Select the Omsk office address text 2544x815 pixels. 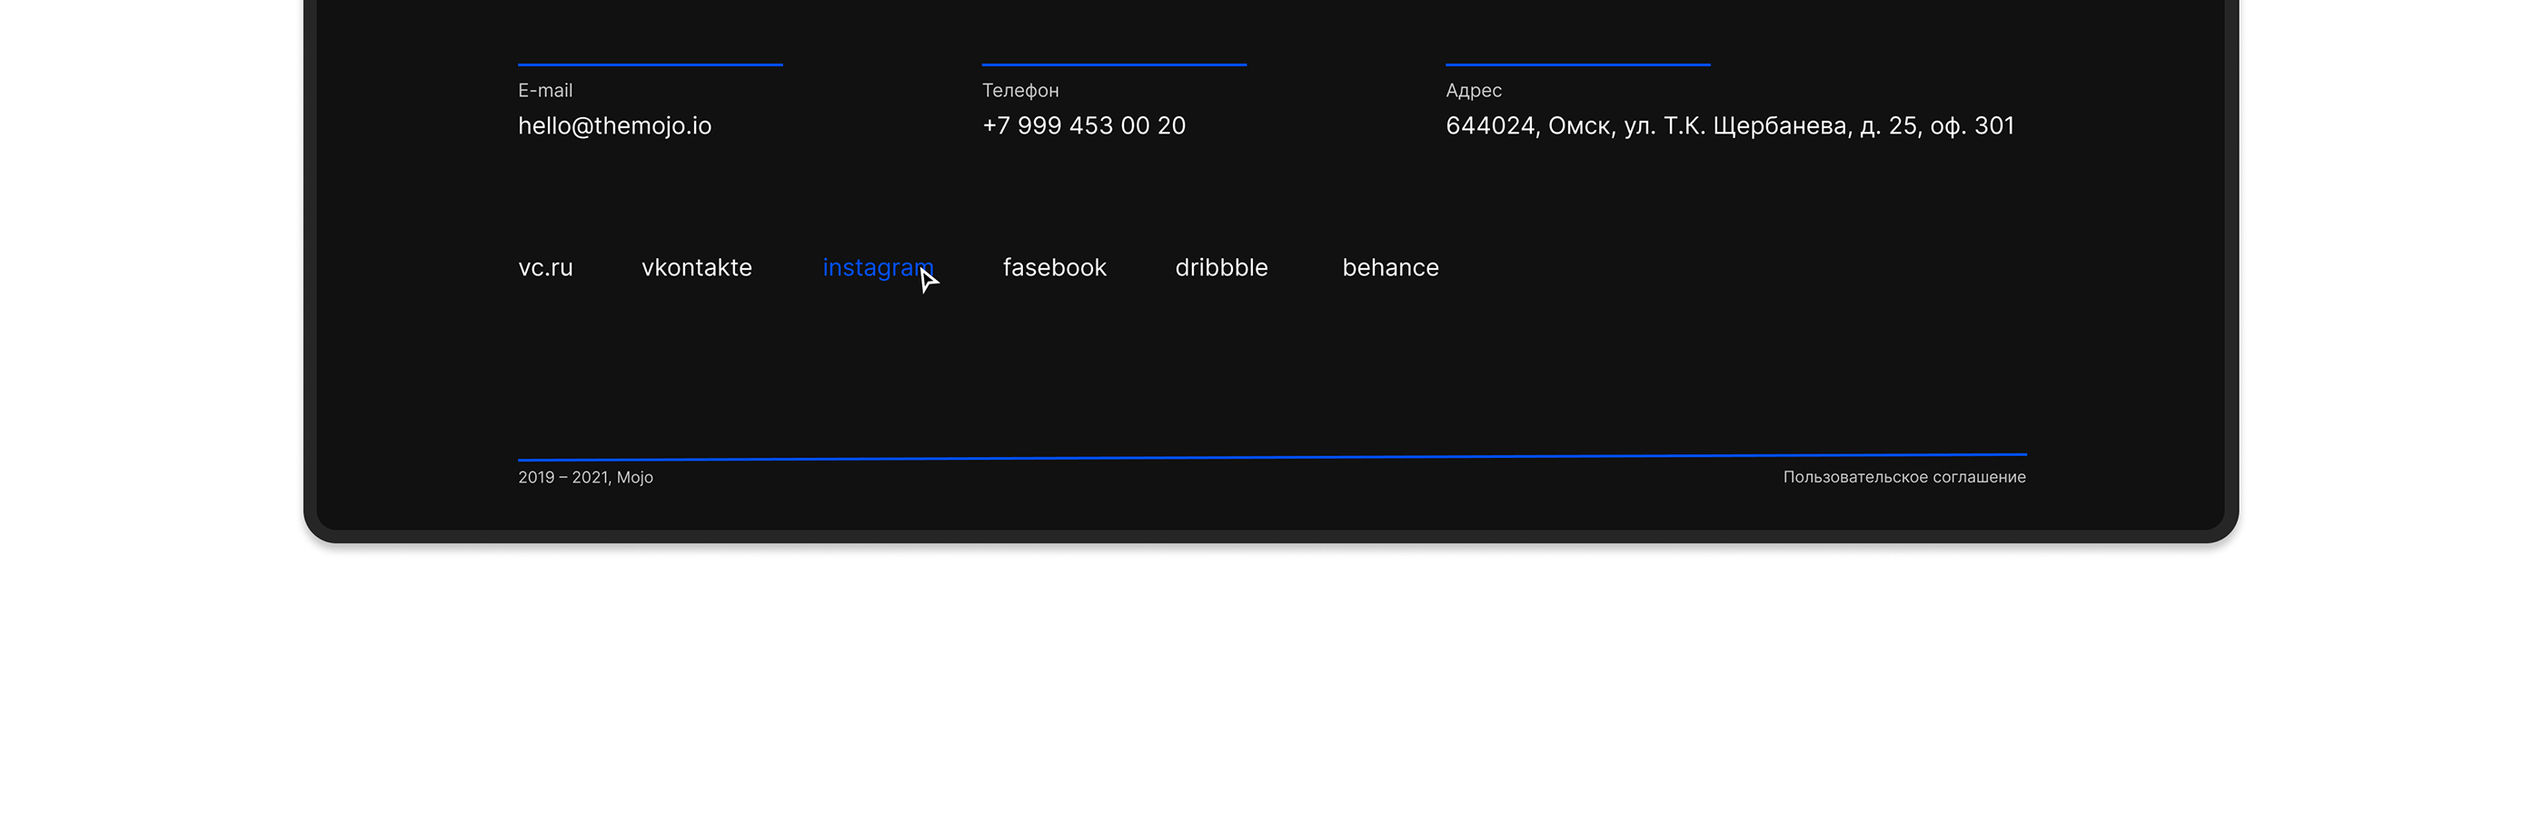(x=1729, y=125)
